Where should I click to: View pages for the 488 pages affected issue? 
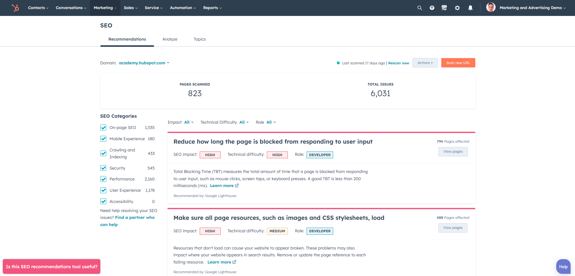tap(453, 228)
